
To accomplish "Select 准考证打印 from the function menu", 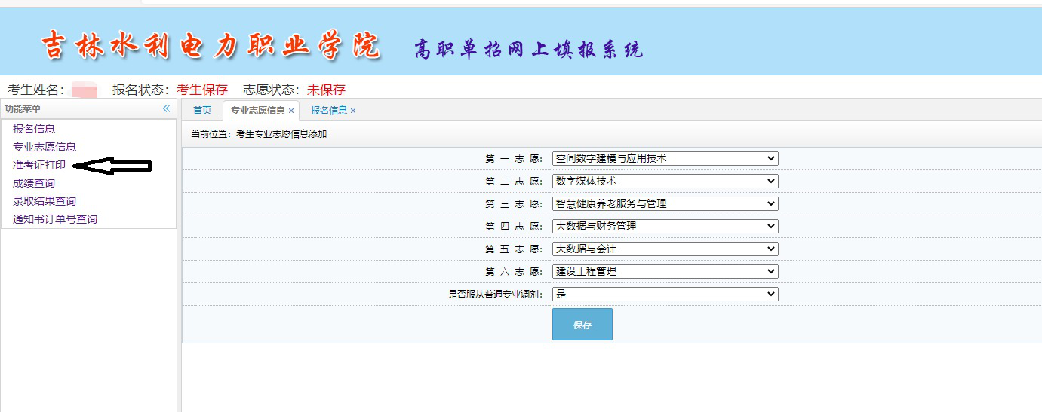I will tap(39, 165).
